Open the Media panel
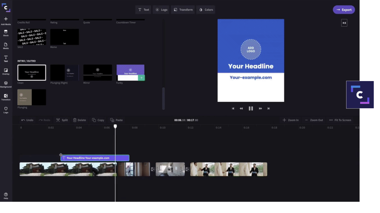 point(6,46)
